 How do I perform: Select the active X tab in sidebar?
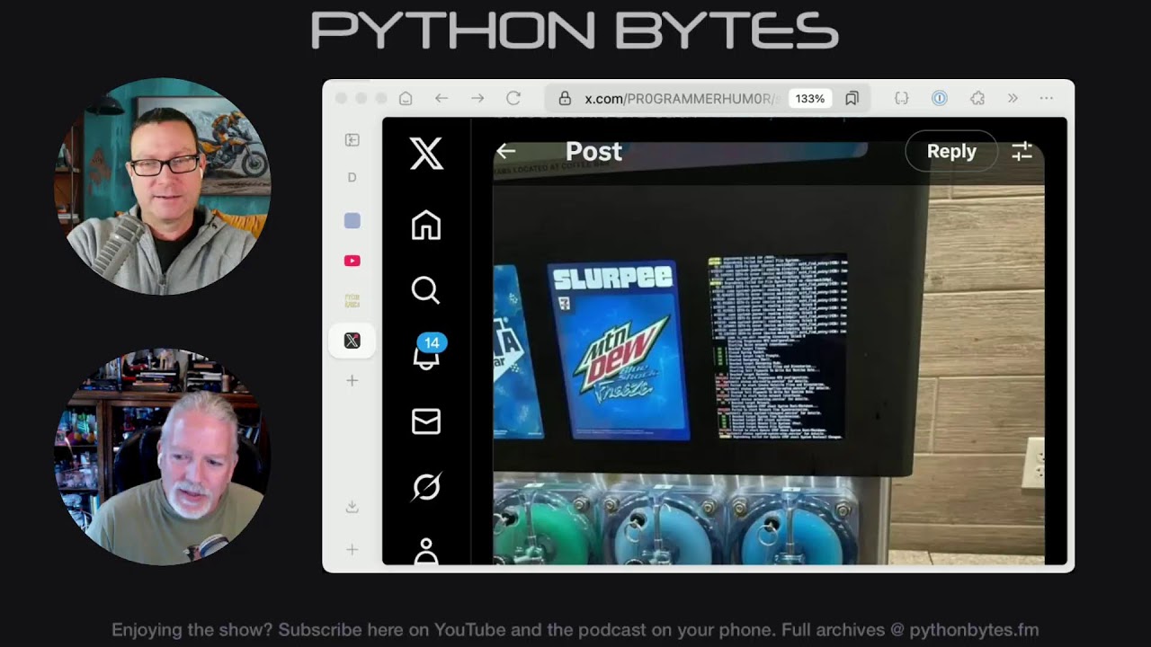pyautogui.click(x=352, y=341)
